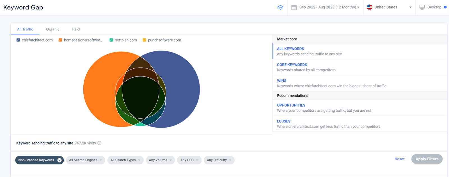Click the United States flag icon
The width and height of the screenshot is (449, 177).
coord(370,7)
